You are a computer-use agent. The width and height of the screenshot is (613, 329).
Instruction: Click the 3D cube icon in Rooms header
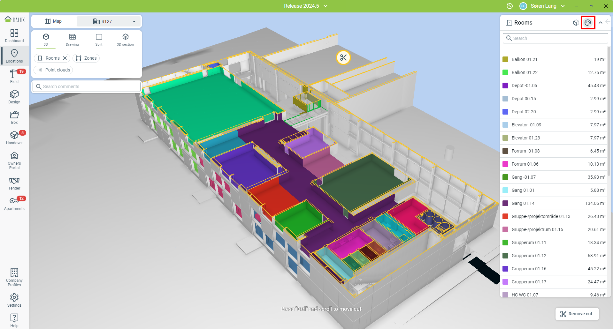click(x=576, y=23)
